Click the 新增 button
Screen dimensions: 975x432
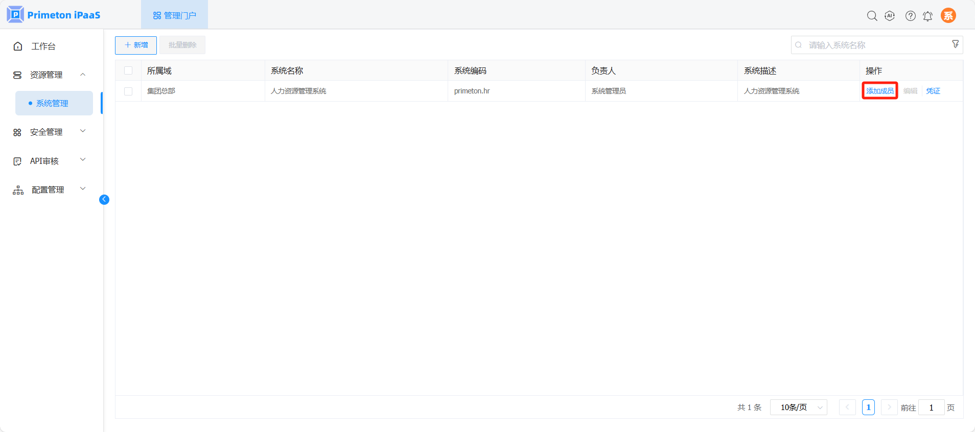click(136, 45)
